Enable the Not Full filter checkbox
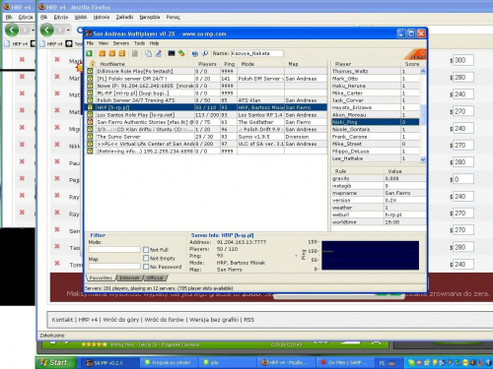The height and width of the screenshot is (369, 493). coord(146,250)
